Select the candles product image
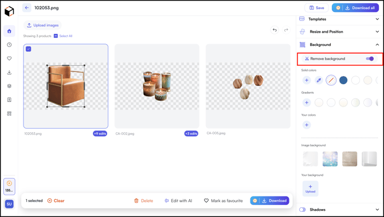Viewport: 384px width, 217px height. [157, 86]
